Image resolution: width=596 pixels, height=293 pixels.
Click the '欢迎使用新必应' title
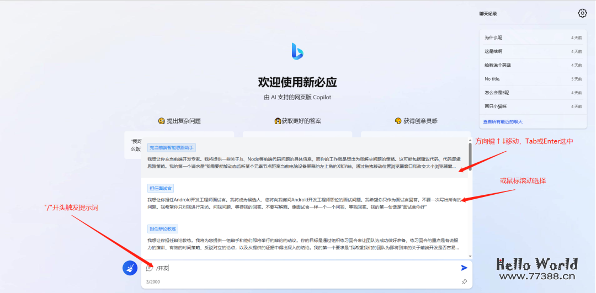pyautogui.click(x=297, y=82)
